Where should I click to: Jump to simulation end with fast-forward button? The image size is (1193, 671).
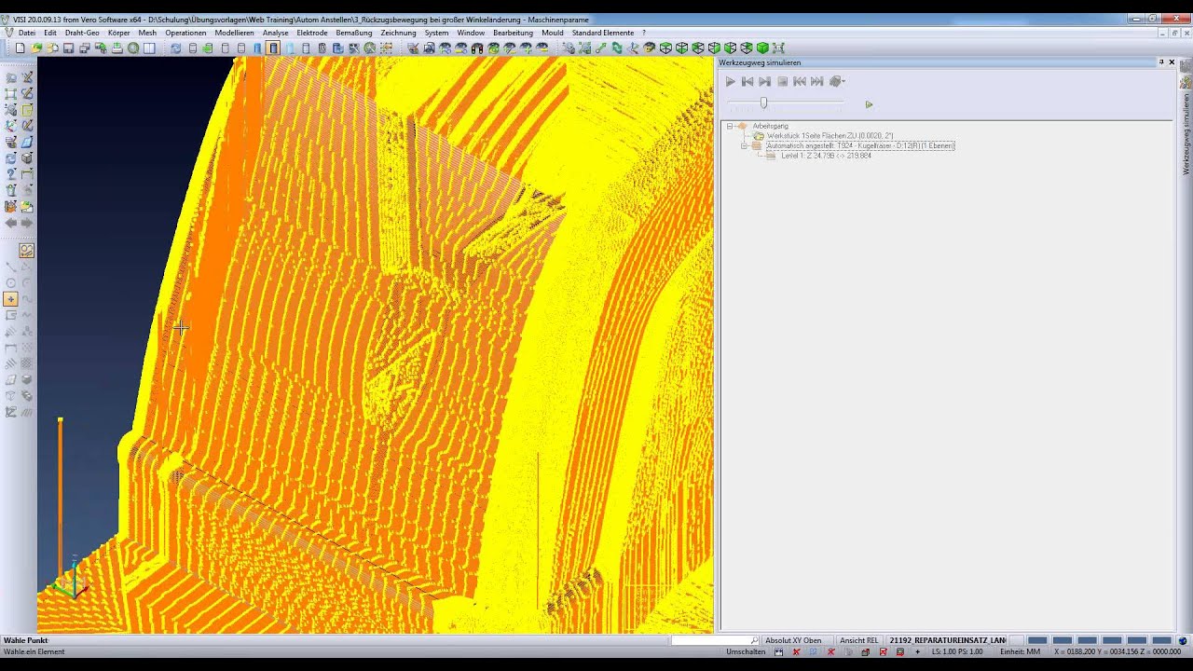(x=817, y=82)
